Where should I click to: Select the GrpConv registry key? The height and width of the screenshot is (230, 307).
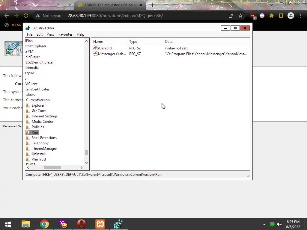point(39,111)
